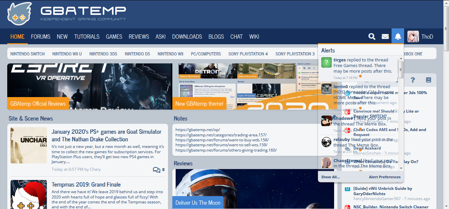Click the Uncharted article thumbnail
The width and height of the screenshot is (449, 209).
click(29, 145)
